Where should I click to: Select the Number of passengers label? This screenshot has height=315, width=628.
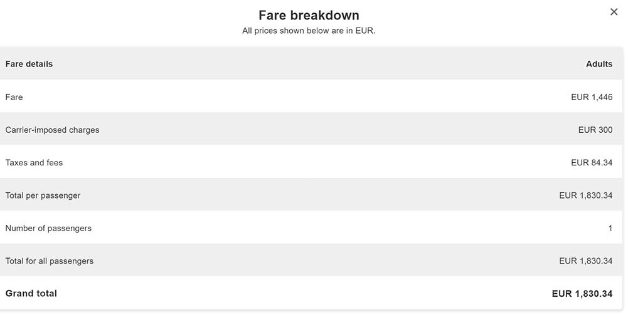[48, 229]
